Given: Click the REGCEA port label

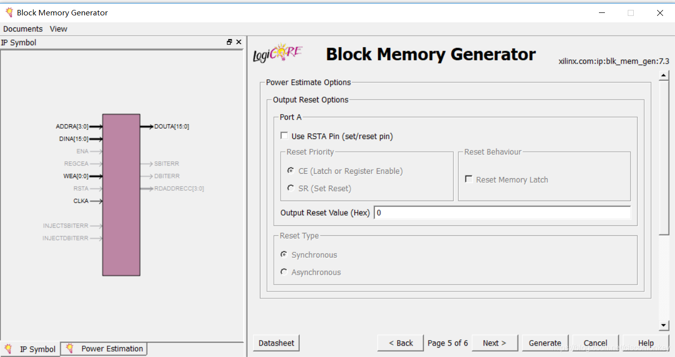Looking at the screenshot, I should (x=76, y=164).
